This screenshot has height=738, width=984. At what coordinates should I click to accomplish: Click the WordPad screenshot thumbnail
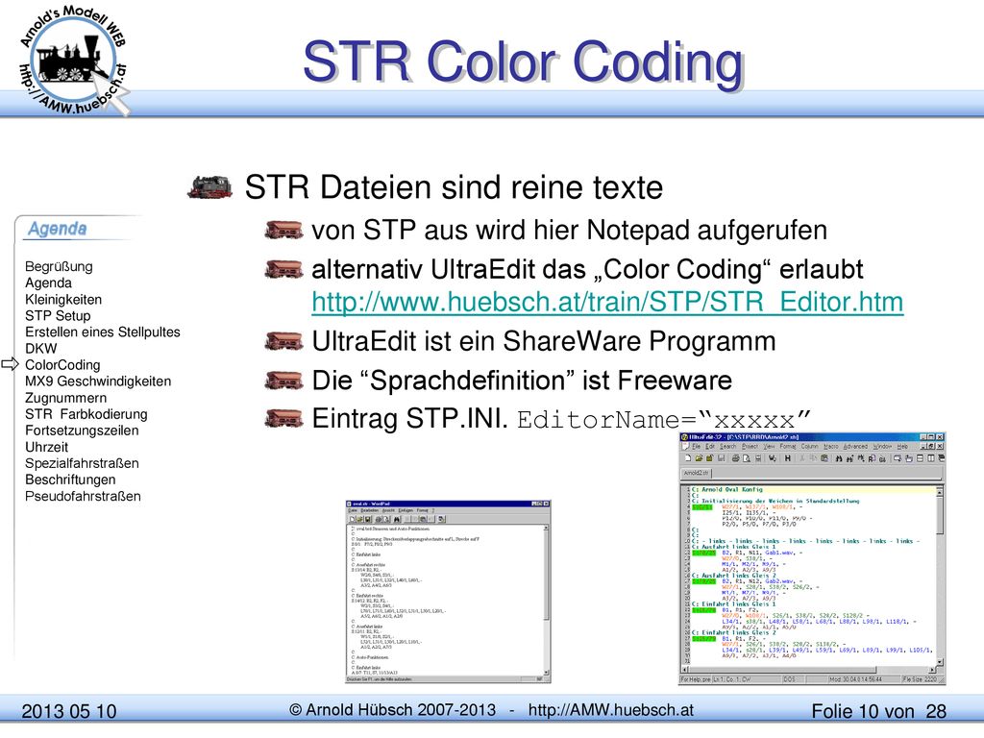coord(448,591)
